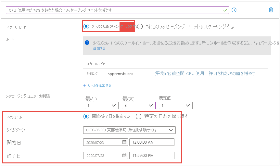Open the end date calendar picker icon
Screen dimensions: 280x166
[124, 155]
